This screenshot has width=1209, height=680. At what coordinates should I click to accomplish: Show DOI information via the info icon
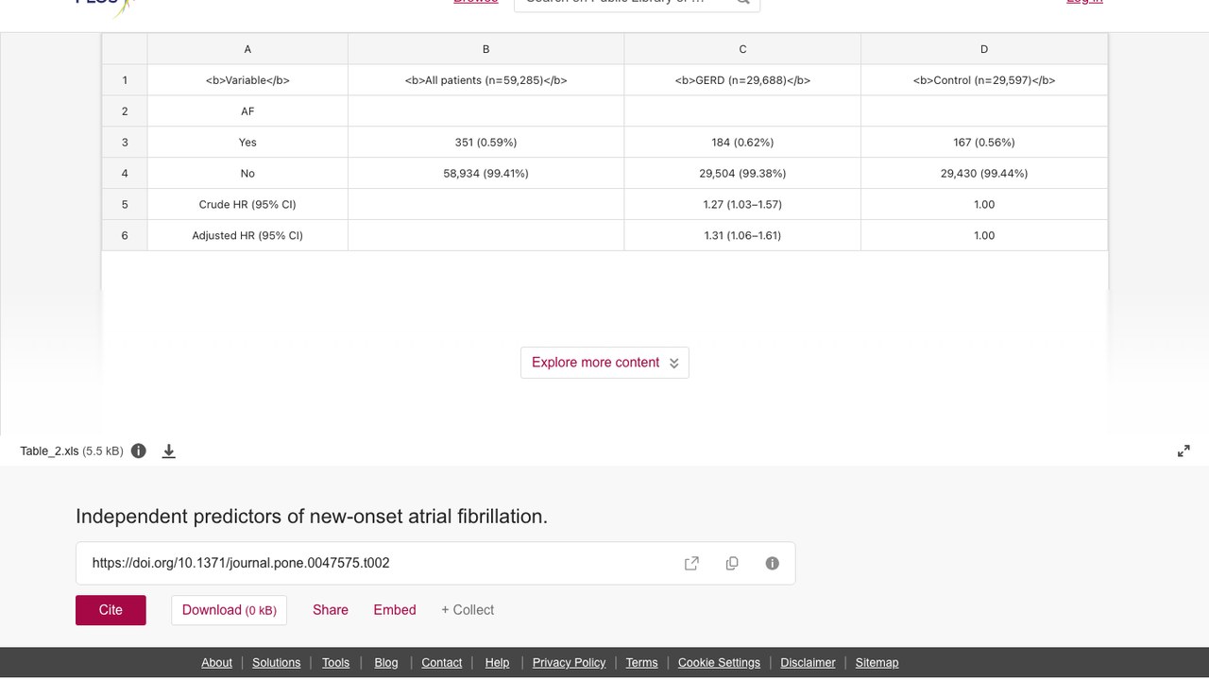pyautogui.click(x=773, y=563)
